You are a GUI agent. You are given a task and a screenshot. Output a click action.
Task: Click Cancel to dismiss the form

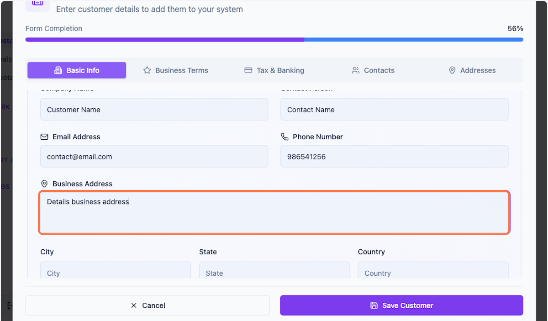coord(148,305)
